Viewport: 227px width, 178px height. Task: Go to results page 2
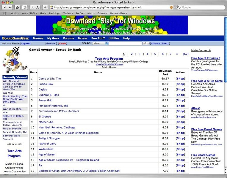tap(132, 54)
